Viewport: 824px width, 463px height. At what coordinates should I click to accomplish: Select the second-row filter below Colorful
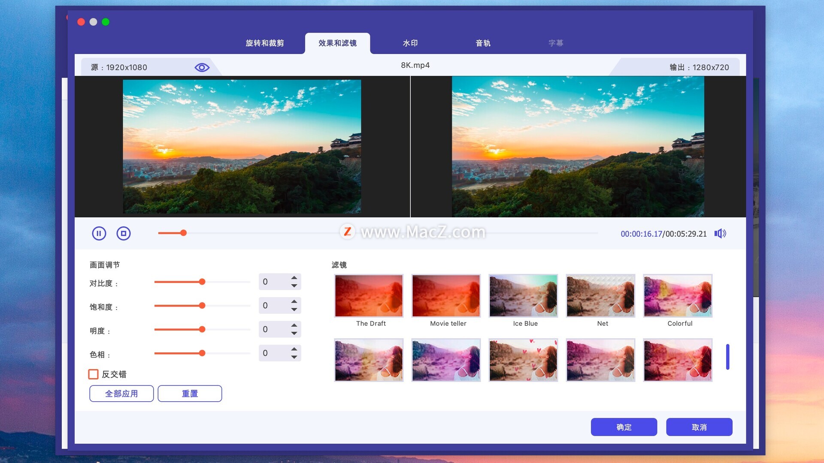[678, 360]
